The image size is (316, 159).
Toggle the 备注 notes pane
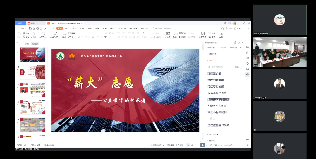[x=171, y=145]
